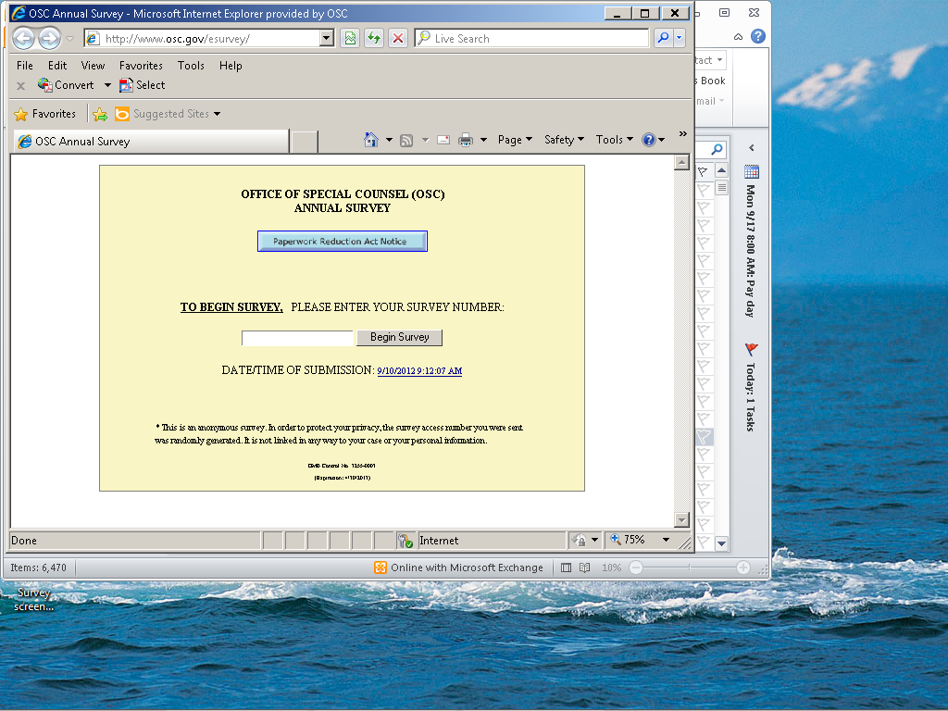Open the Outlook Help question mark icon
The width and height of the screenshot is (948, 711).
click(757, 37)
